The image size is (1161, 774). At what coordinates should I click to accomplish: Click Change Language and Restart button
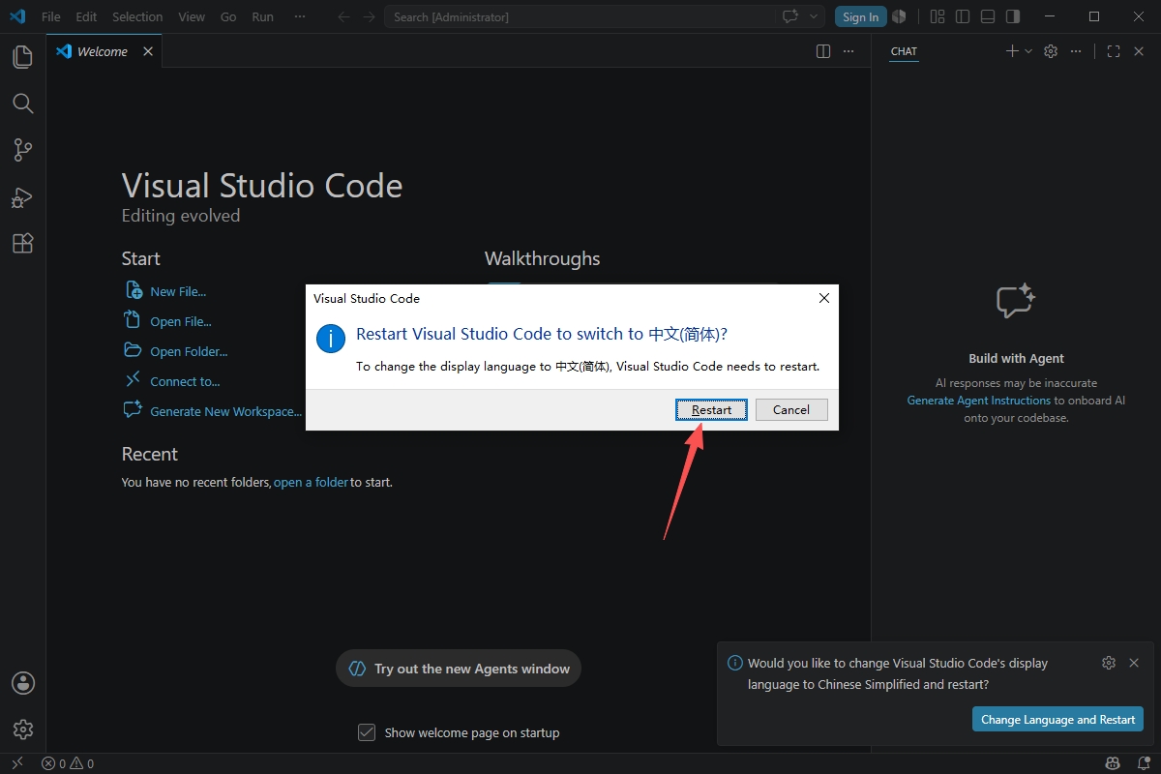coord(1057,719)
